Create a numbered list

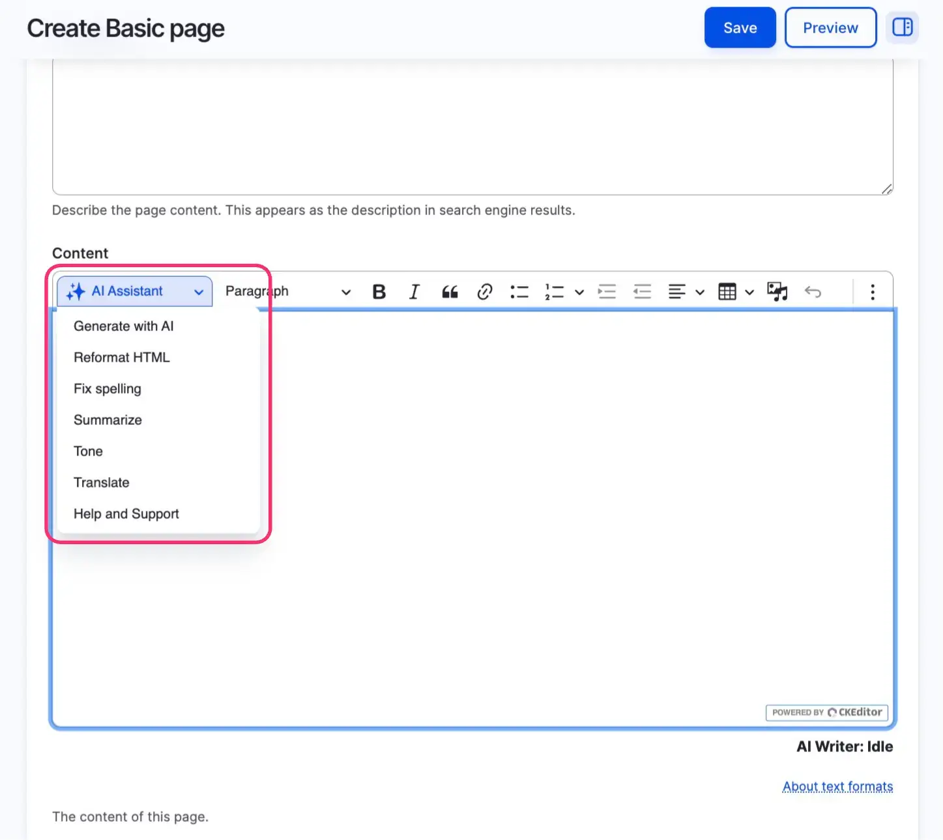click(x=554, y=292)
